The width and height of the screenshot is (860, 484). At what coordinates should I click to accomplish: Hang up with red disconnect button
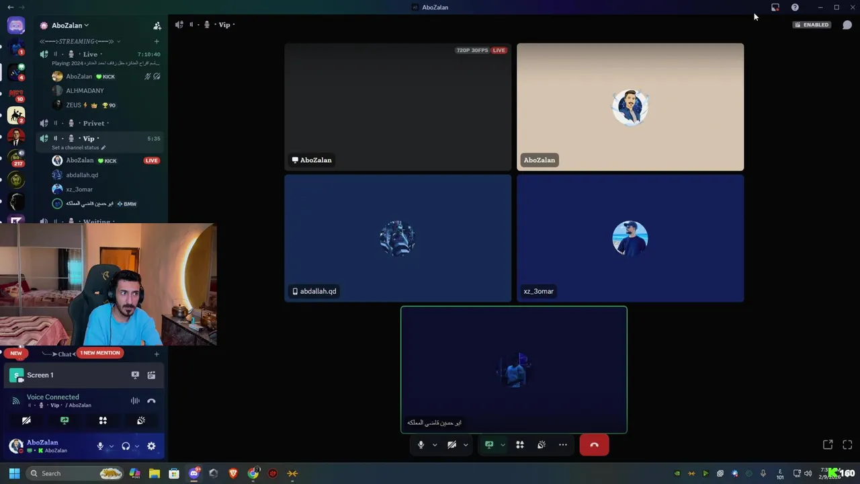(x=594, y=445)
